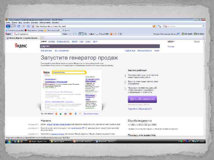Open the Метрика service link
214x160 pixels.
52,41
